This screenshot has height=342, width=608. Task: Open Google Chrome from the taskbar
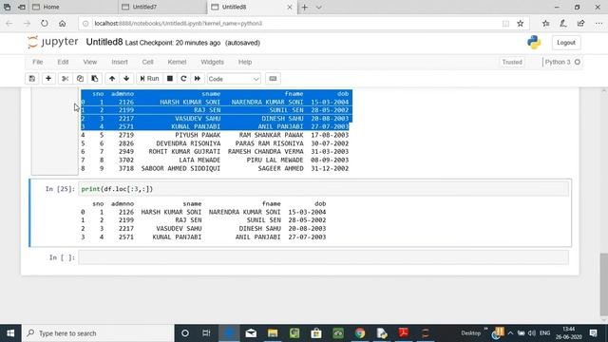(360, 333)
